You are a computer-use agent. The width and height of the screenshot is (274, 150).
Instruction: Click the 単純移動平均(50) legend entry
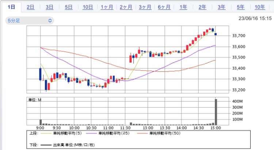coord(165,134)
